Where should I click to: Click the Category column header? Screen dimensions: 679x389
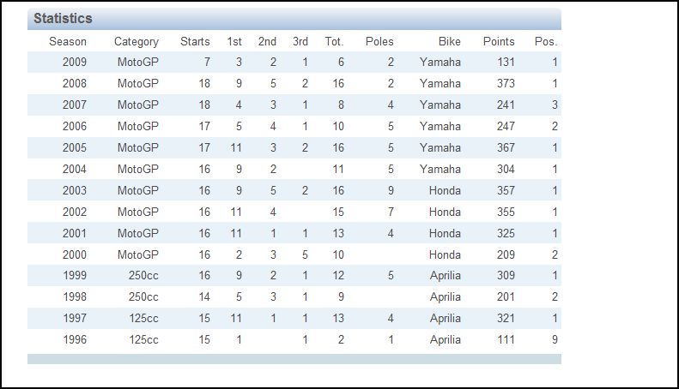(x=136, y=41)
